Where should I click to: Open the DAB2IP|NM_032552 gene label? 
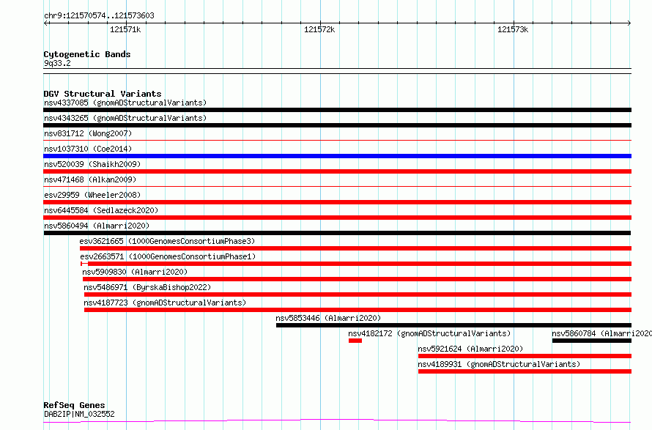[x=79, y=414]
